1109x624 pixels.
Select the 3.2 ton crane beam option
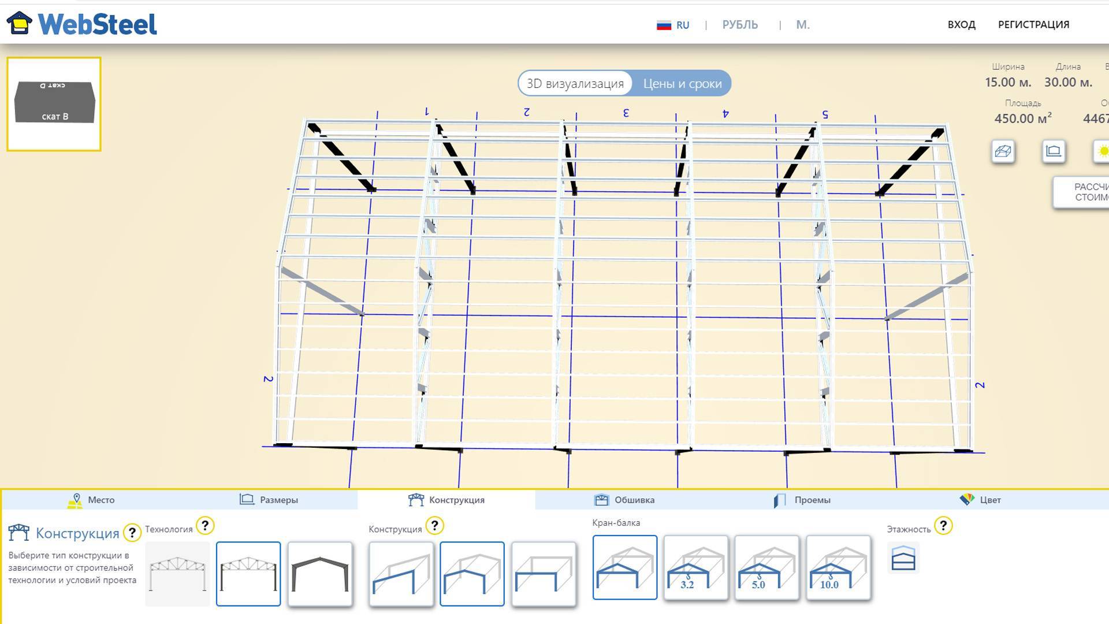click(x=695, y=567)
